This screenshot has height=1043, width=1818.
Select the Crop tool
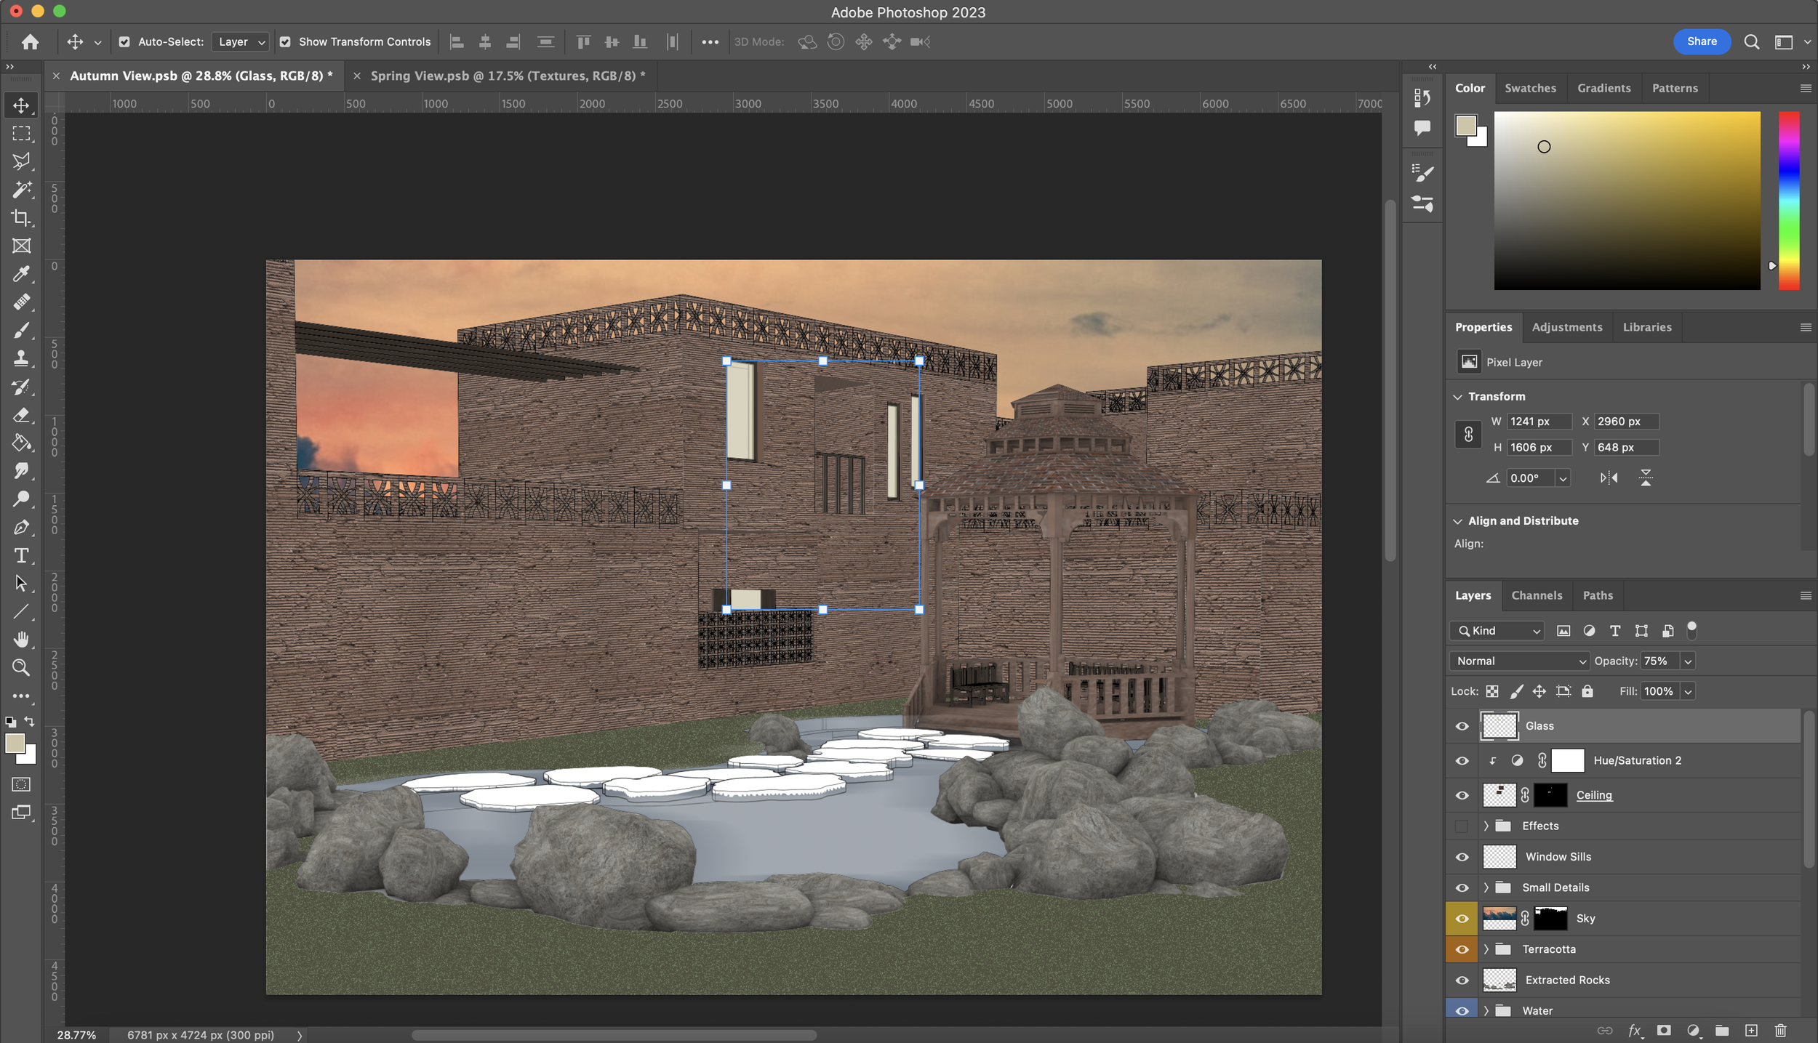click(x=21, y=218)
